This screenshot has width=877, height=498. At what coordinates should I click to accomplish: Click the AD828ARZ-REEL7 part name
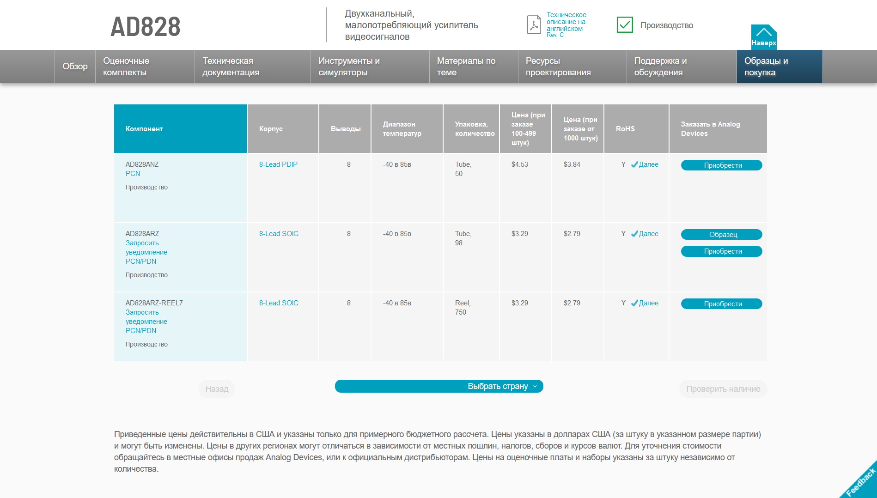tap(154, 303)
